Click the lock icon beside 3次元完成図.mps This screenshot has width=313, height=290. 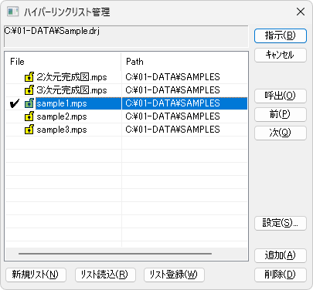tap(29, 90)
